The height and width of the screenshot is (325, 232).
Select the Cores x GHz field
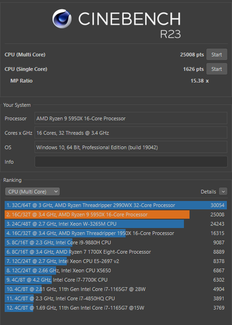[x=131, y=132]
